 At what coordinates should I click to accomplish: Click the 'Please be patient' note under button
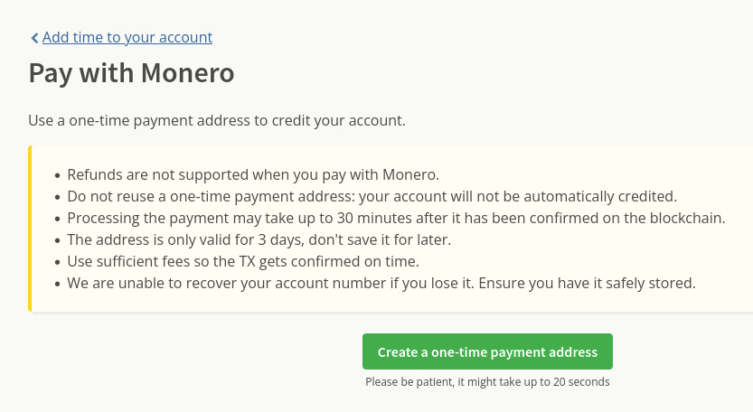click(x=487, y=382)
